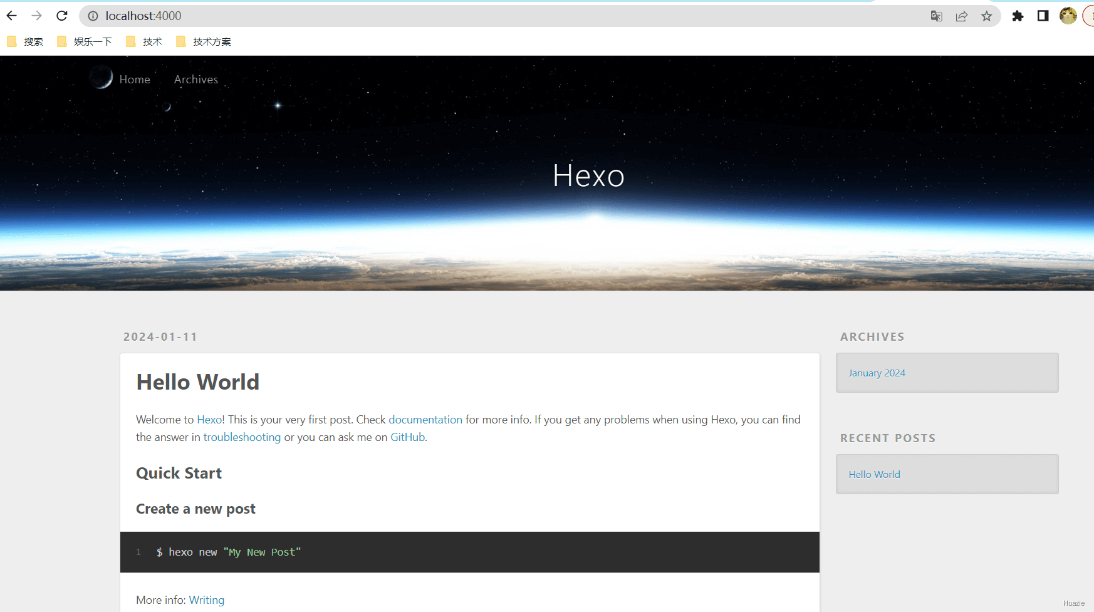Open the 技术方案 bookmark folder

pos(204,41)
